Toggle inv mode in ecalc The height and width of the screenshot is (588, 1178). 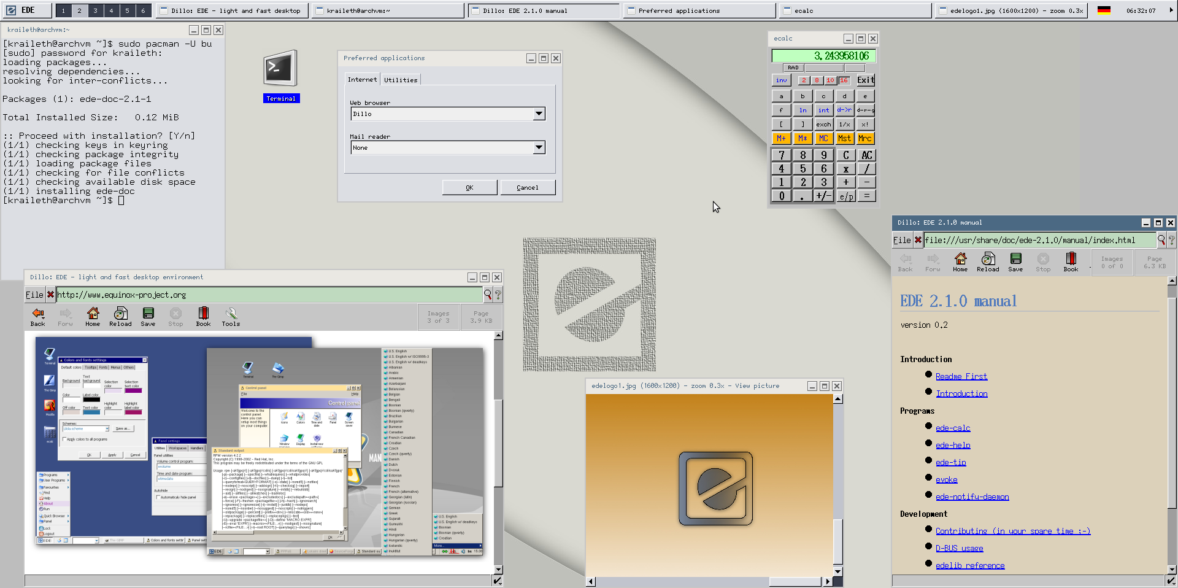pos(781,80)
